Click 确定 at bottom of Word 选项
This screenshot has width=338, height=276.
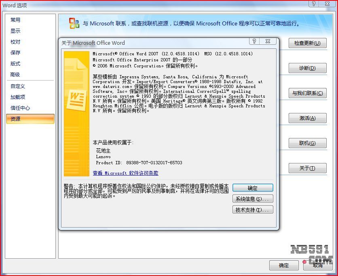(284, 265)
